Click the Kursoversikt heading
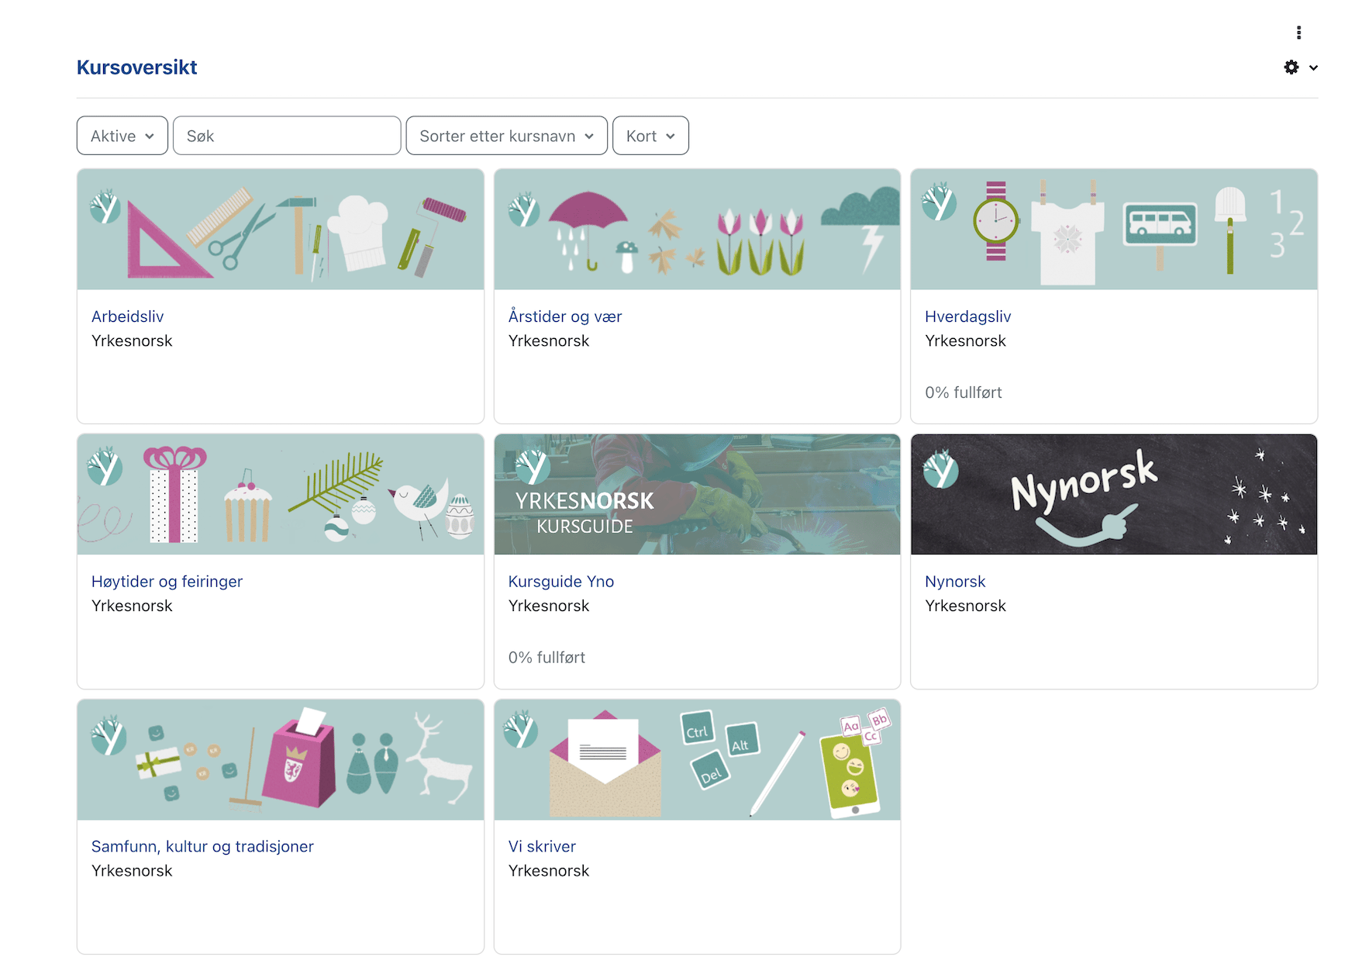This screenshot has height=964, width=1369. pyautogui.click(x=137, y=67)
